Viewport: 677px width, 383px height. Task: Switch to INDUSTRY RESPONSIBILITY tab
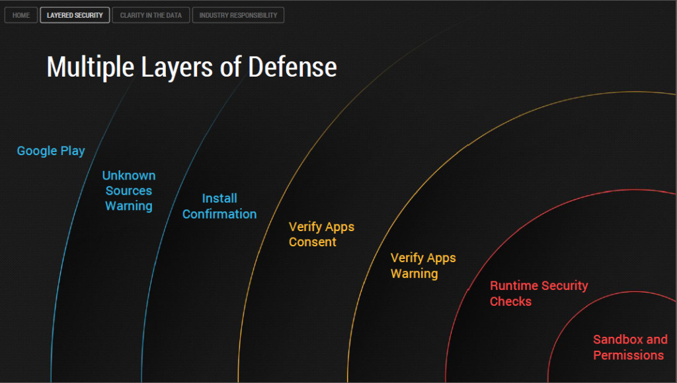pyautogui.click(x=238, y=15)
